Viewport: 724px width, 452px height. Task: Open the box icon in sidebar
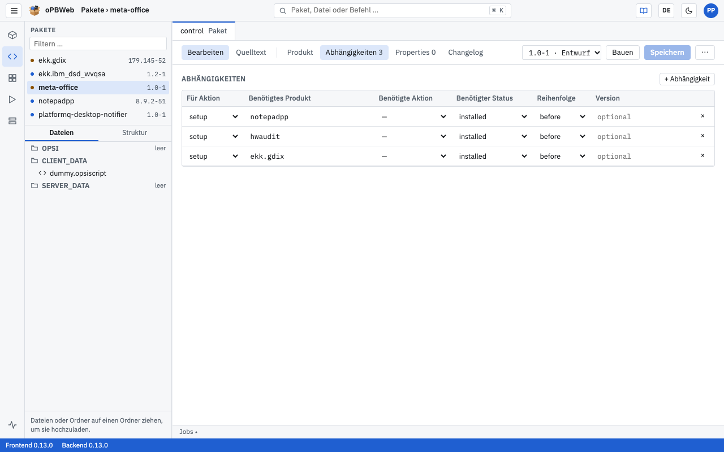pos(12,35)
